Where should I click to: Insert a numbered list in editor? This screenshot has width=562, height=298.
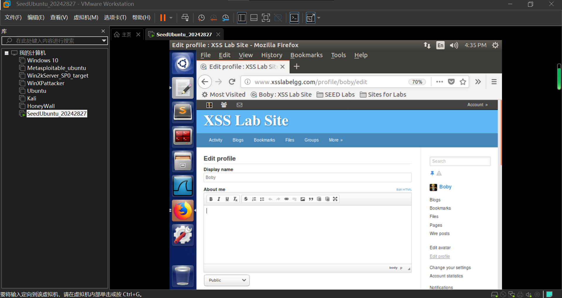[254, 199]
